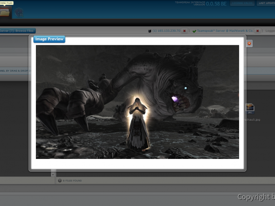The height and width of the screenshot is (206, 275).
Task: Click the previewed monster artwork image
Action: 137,102
